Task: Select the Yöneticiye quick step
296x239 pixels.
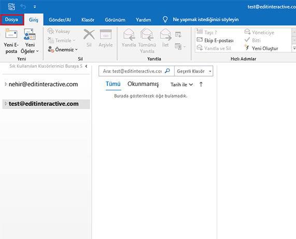Action: (259, 32)
